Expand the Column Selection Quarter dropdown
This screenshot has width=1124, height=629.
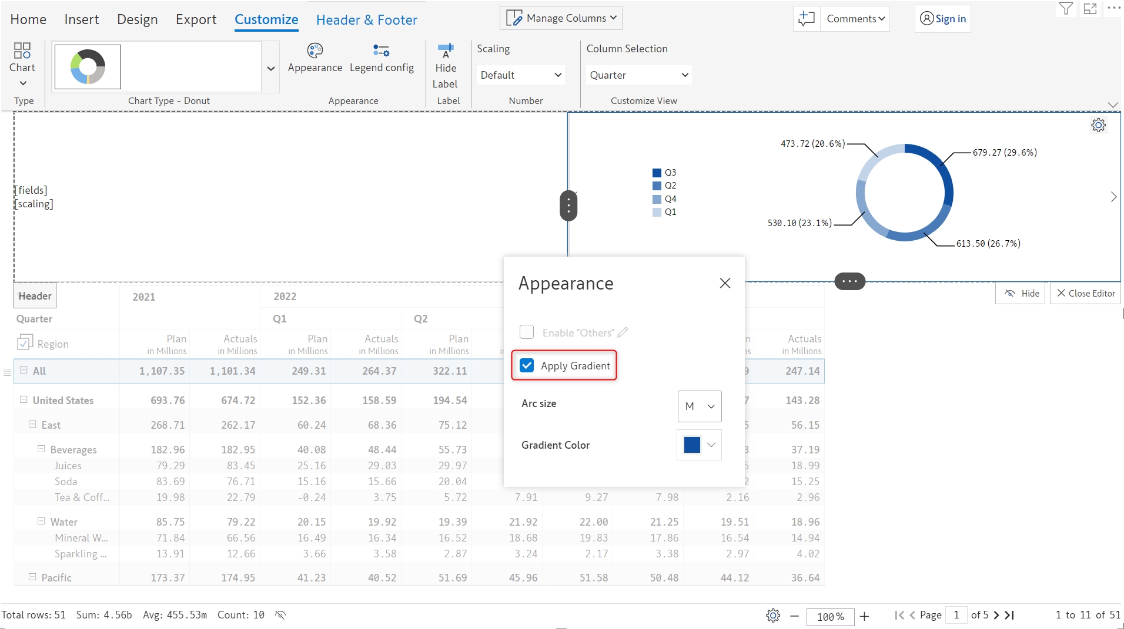(638, 75)
